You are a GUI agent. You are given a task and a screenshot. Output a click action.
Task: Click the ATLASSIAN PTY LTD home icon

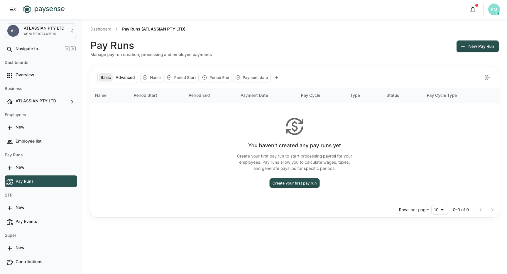tap(10, 101)
